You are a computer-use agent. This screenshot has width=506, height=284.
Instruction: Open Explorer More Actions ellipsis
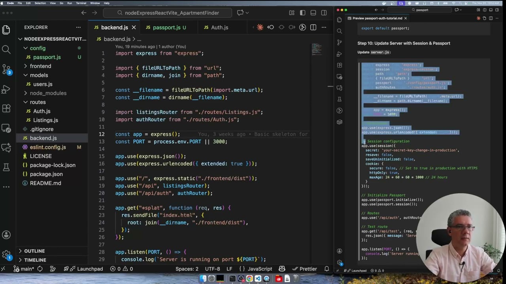click(x=78, y=27)
